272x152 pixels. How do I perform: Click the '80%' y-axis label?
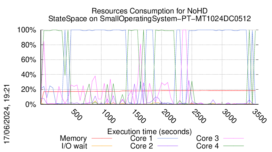28,45
